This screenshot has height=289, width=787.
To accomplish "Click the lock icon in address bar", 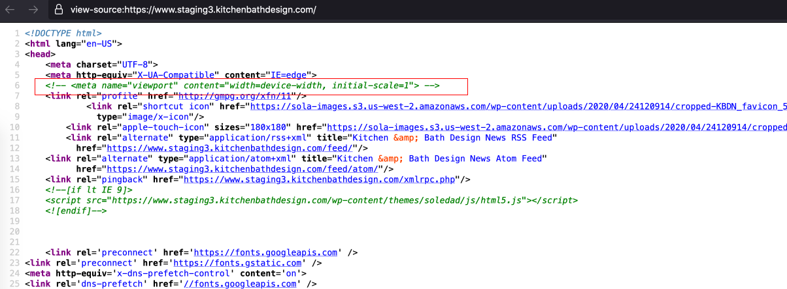I will click(59, 10).
